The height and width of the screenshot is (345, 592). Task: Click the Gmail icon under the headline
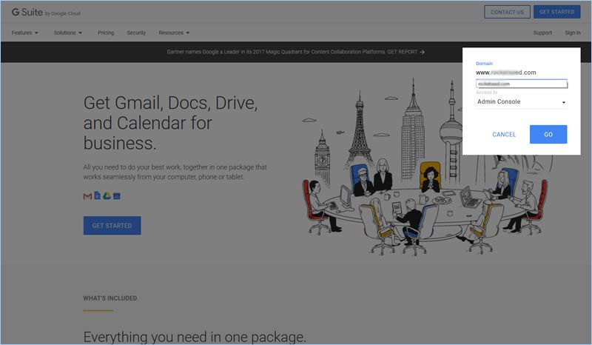[87, 196]
